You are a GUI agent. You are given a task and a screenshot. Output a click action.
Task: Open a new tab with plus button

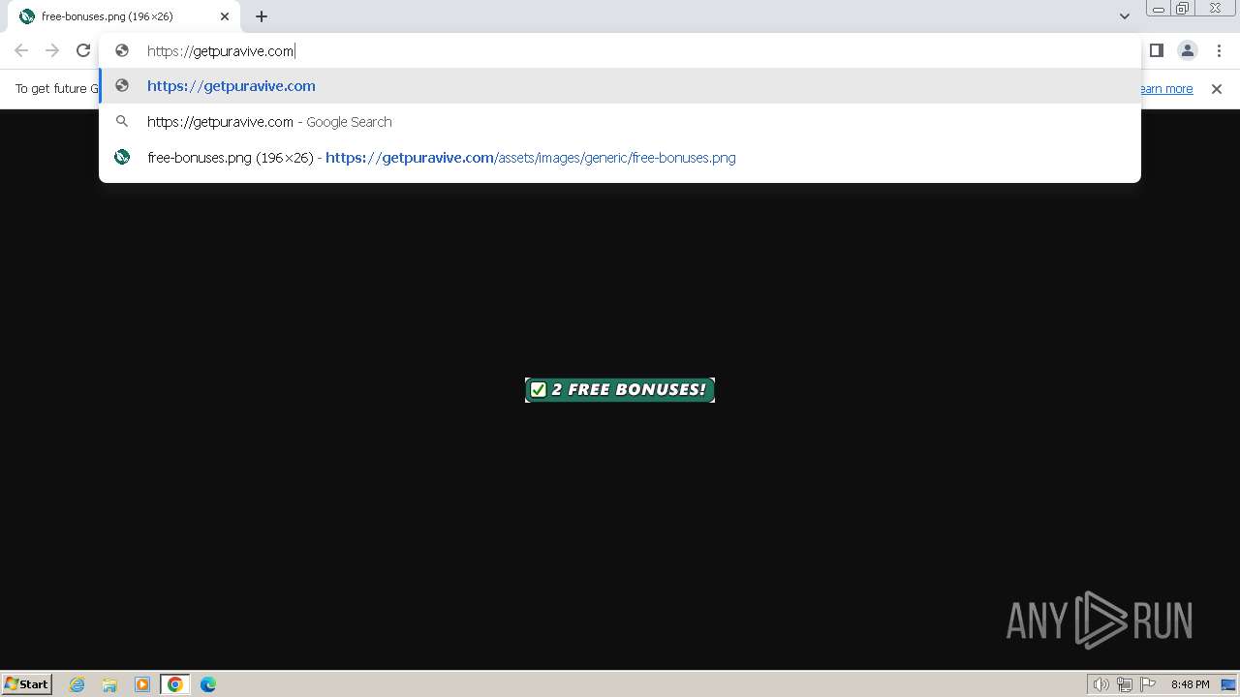[262, 16]
